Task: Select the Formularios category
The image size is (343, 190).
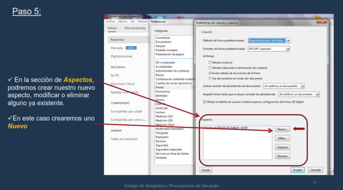Action: 163,92
